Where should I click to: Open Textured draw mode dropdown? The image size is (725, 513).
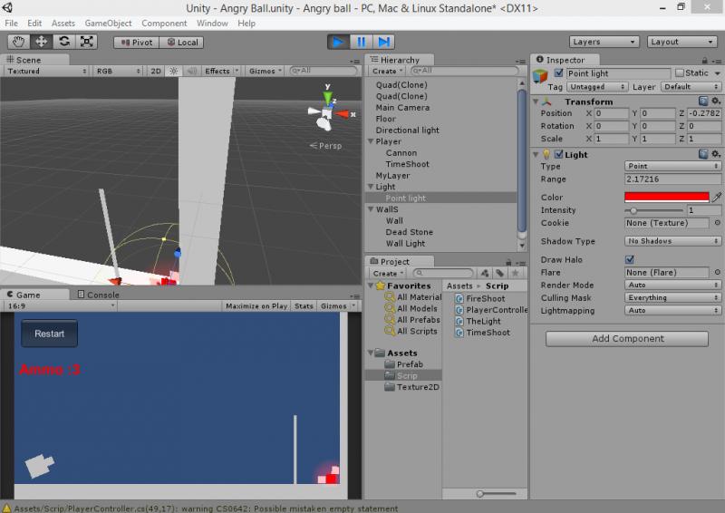click(x=46, y=71)
